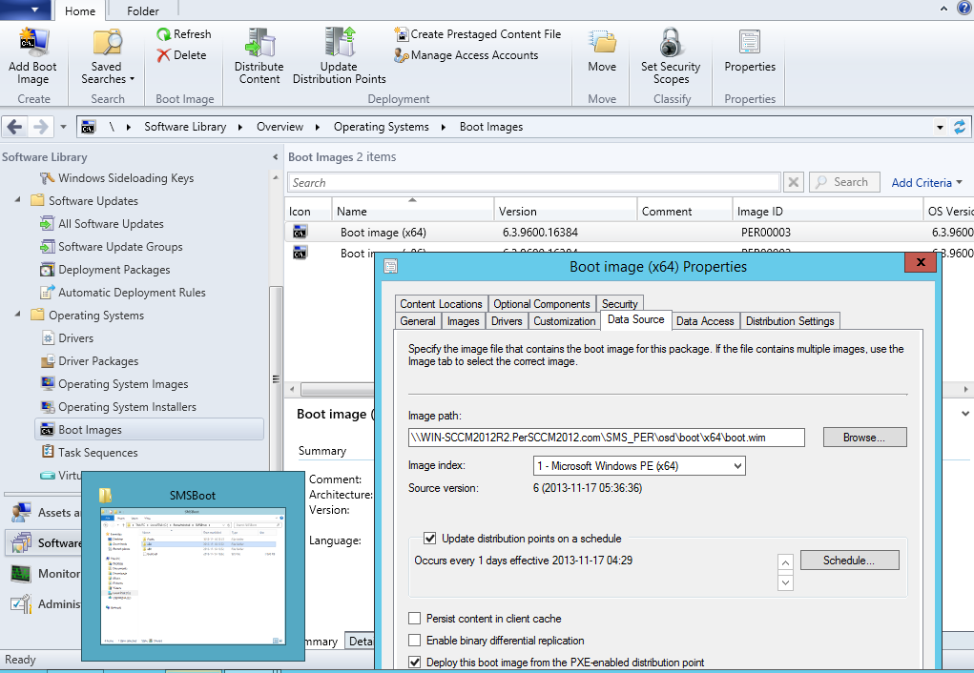Screen dimensions: 974x673
Task: Open the Security tab in Properties
Action: (619, 303)
